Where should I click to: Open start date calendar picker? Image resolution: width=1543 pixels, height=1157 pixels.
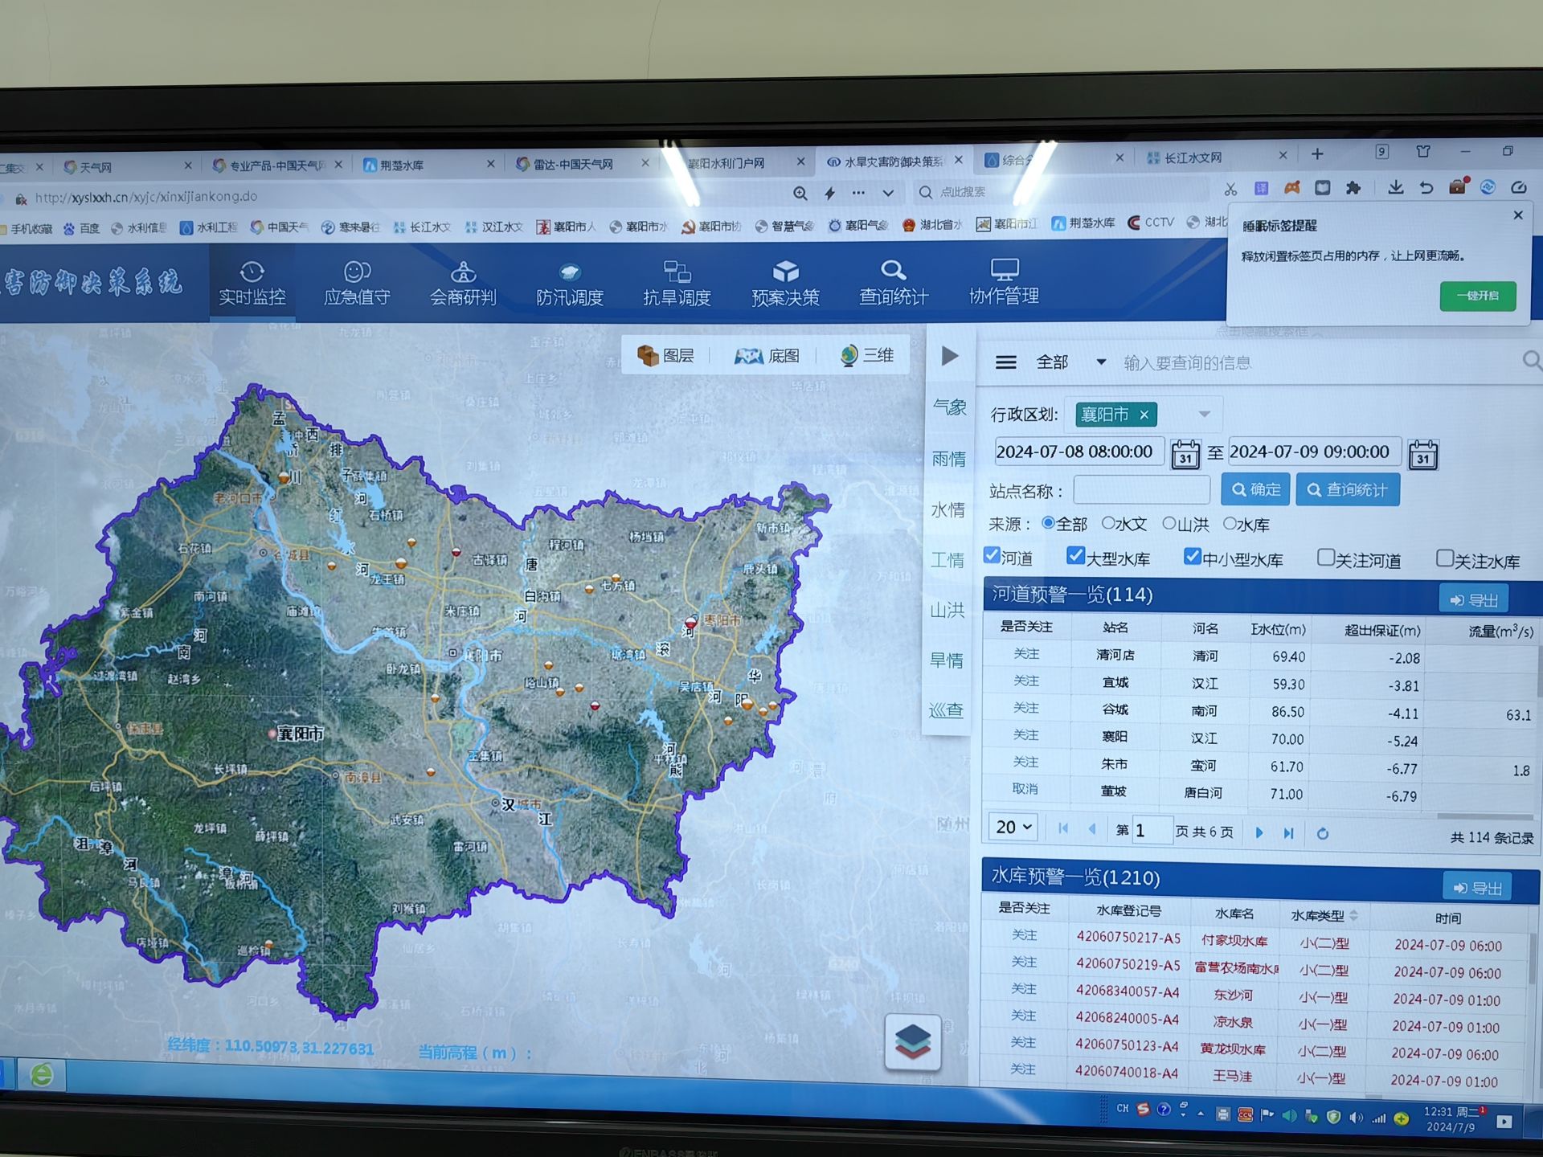[1185, 454]
